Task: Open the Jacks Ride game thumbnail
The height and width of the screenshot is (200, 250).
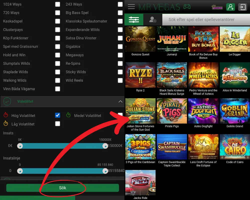Action: [x=140, y=182]
